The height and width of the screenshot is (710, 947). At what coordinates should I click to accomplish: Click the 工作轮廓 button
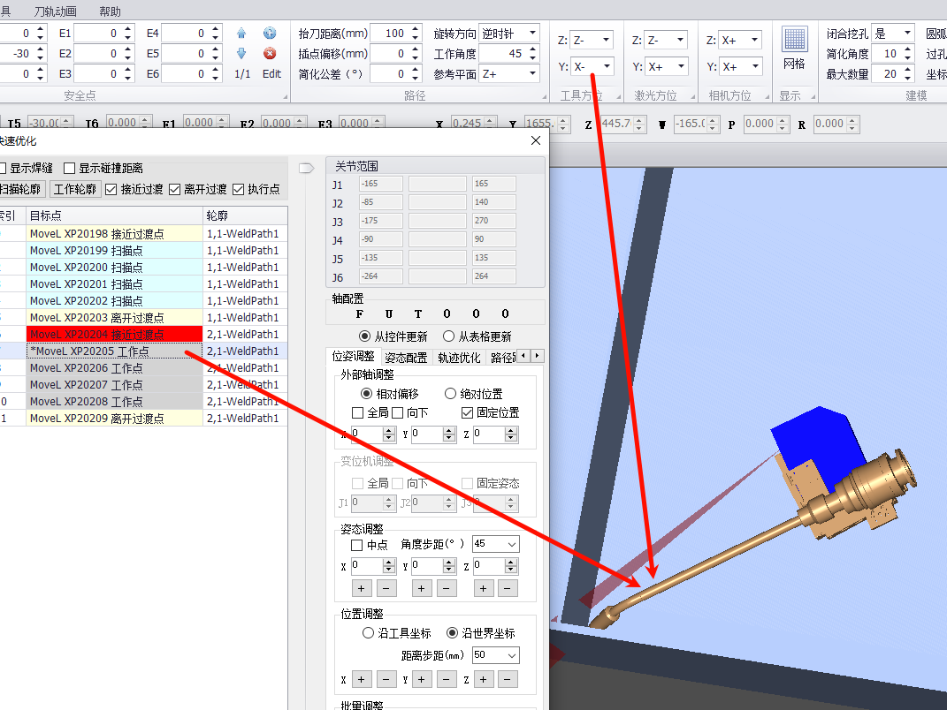pos(75,189)
